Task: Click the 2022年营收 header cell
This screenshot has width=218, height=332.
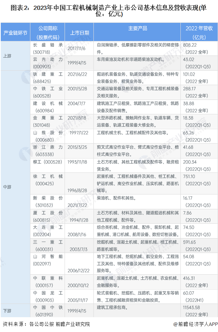Action: (199, 32)
